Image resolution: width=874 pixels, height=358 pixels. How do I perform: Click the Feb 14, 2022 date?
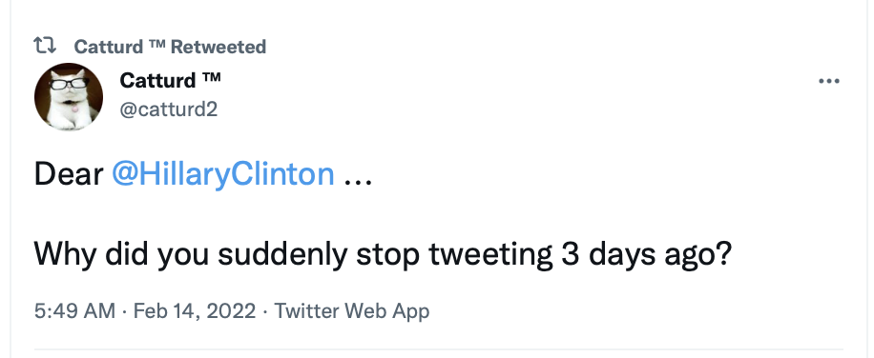(x=195, y=310)
